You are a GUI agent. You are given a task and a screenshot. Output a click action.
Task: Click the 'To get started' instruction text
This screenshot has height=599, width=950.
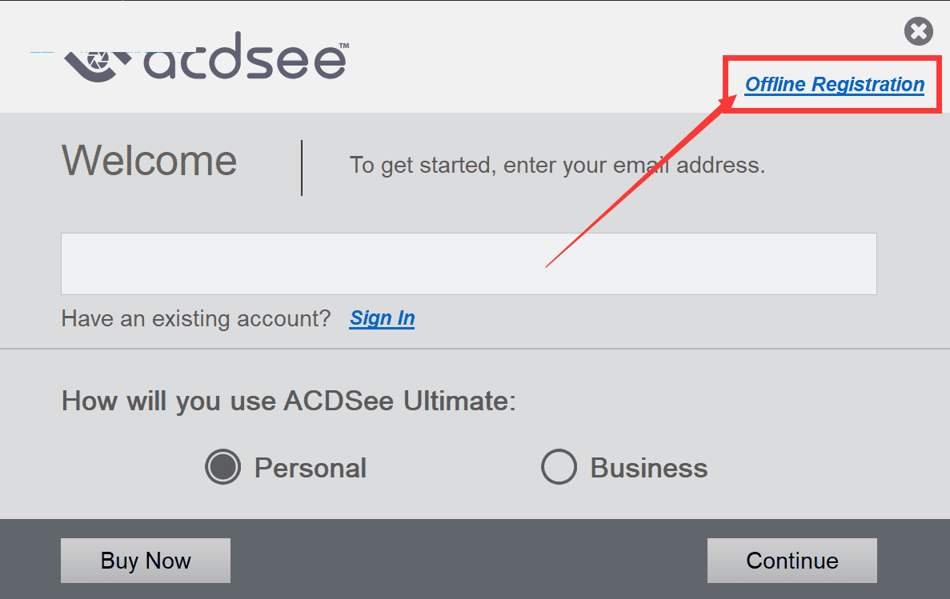557,166
